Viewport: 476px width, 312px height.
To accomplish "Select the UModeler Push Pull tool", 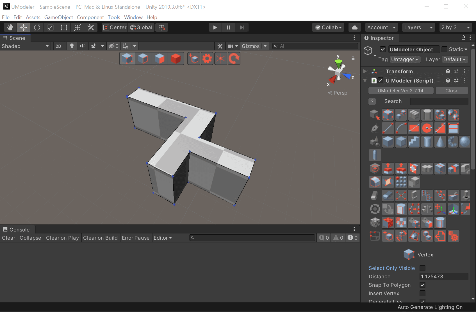I will pyautogui.click(x=388, y=168).
